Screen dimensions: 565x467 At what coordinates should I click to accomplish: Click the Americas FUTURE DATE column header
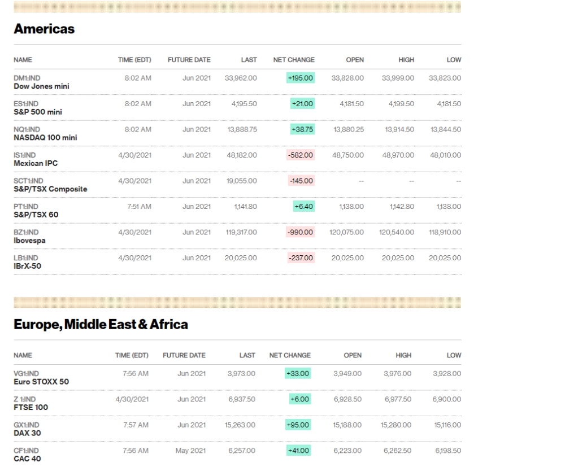point(189,60)
